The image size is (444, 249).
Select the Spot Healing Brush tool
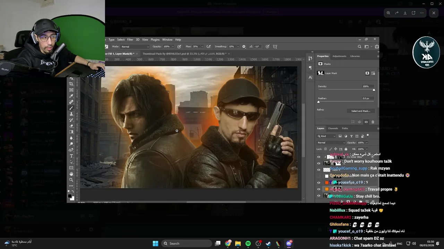click(x=71, y=102)
